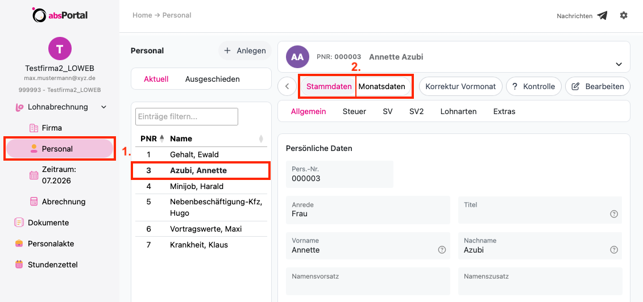The height and width of the screenshot is (302, 643).
Task: Click the Firma building icon
Action: 34,128
